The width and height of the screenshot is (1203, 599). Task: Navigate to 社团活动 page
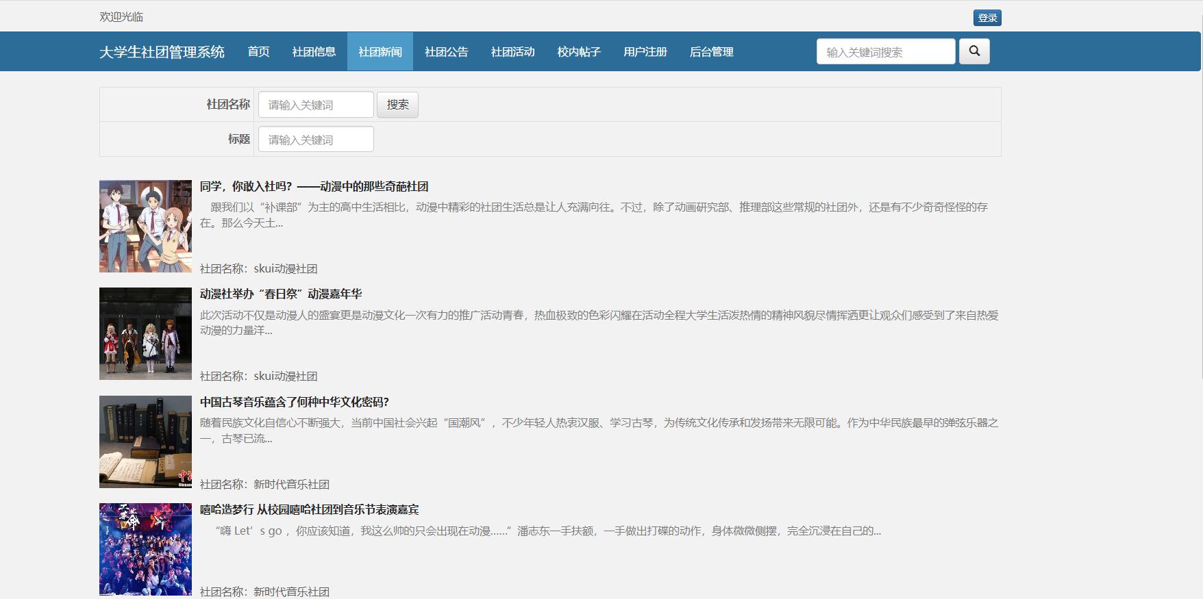click(512, 51)
